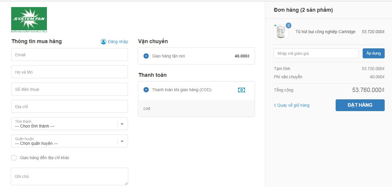
Task: Focus the Nhập mã giảm giá field
Action: pos(316,53)
